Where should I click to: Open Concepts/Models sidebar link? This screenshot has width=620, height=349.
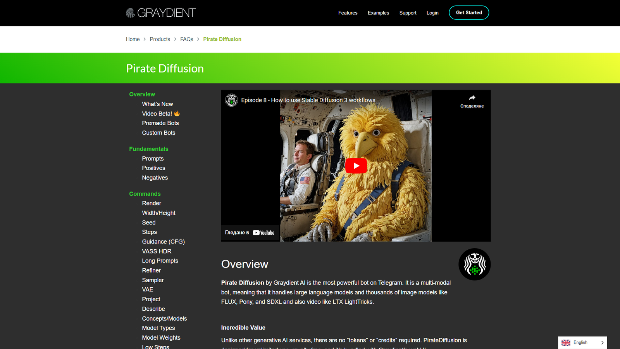click(x=164, y=318)
